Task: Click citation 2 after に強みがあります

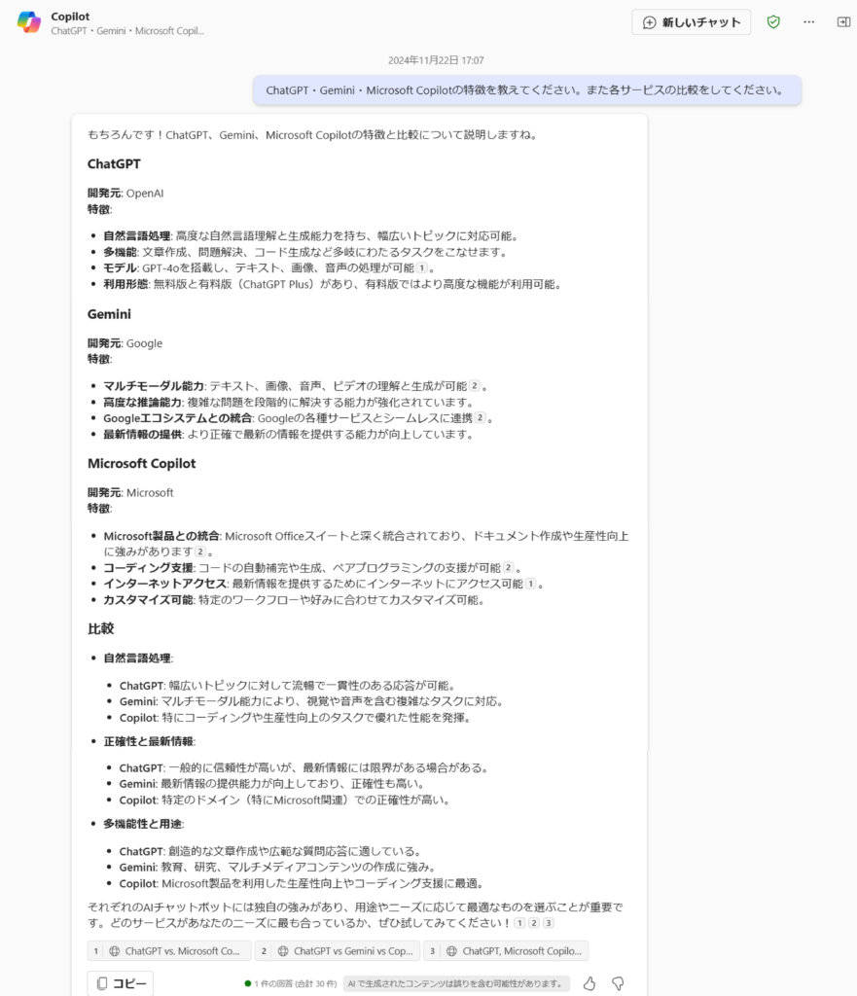Action: pyautogui.click(x=200, y=551)
